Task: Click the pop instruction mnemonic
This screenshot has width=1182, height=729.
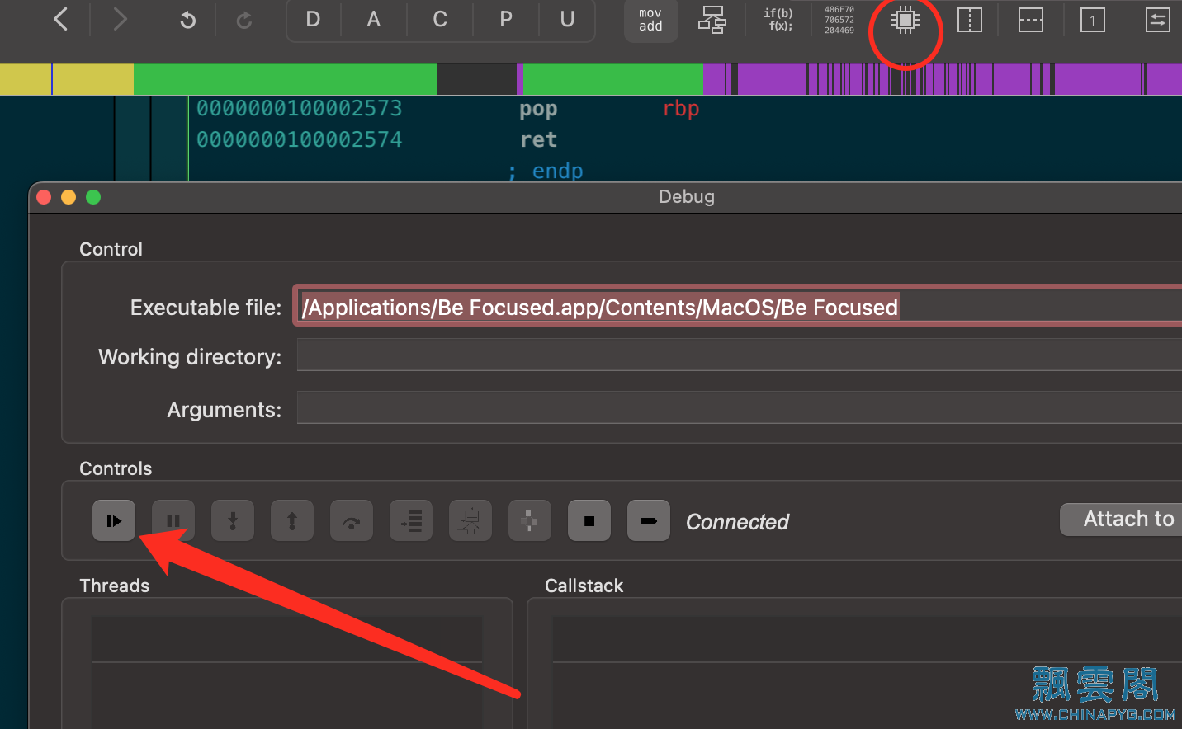Action: [x=538, y=110]
